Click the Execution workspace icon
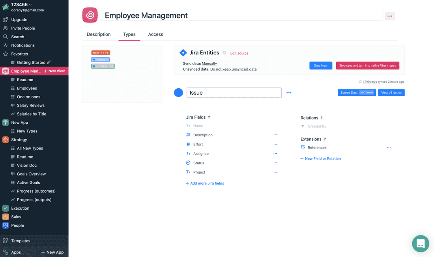 coord(6,208)
